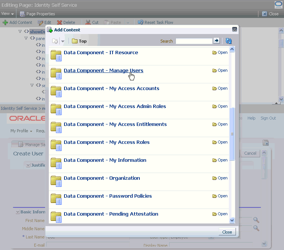Open Data Component - IT Resource link
This screenshot has height=250, width=284.
[x=101, y=52]
